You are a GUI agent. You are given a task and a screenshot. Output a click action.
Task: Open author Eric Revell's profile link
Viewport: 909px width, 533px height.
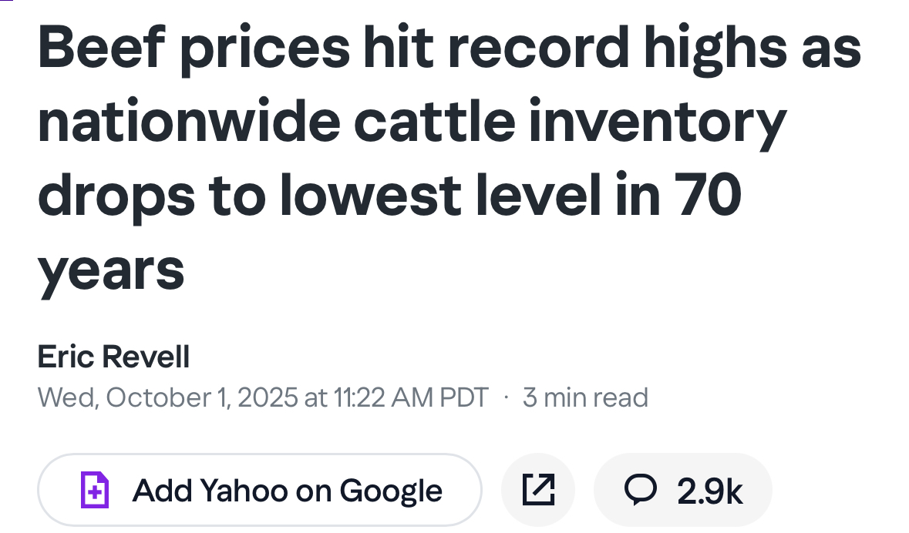113,357
